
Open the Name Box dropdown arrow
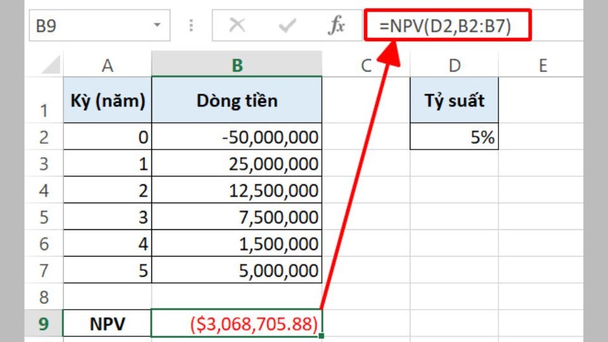[x=157, y=25]
